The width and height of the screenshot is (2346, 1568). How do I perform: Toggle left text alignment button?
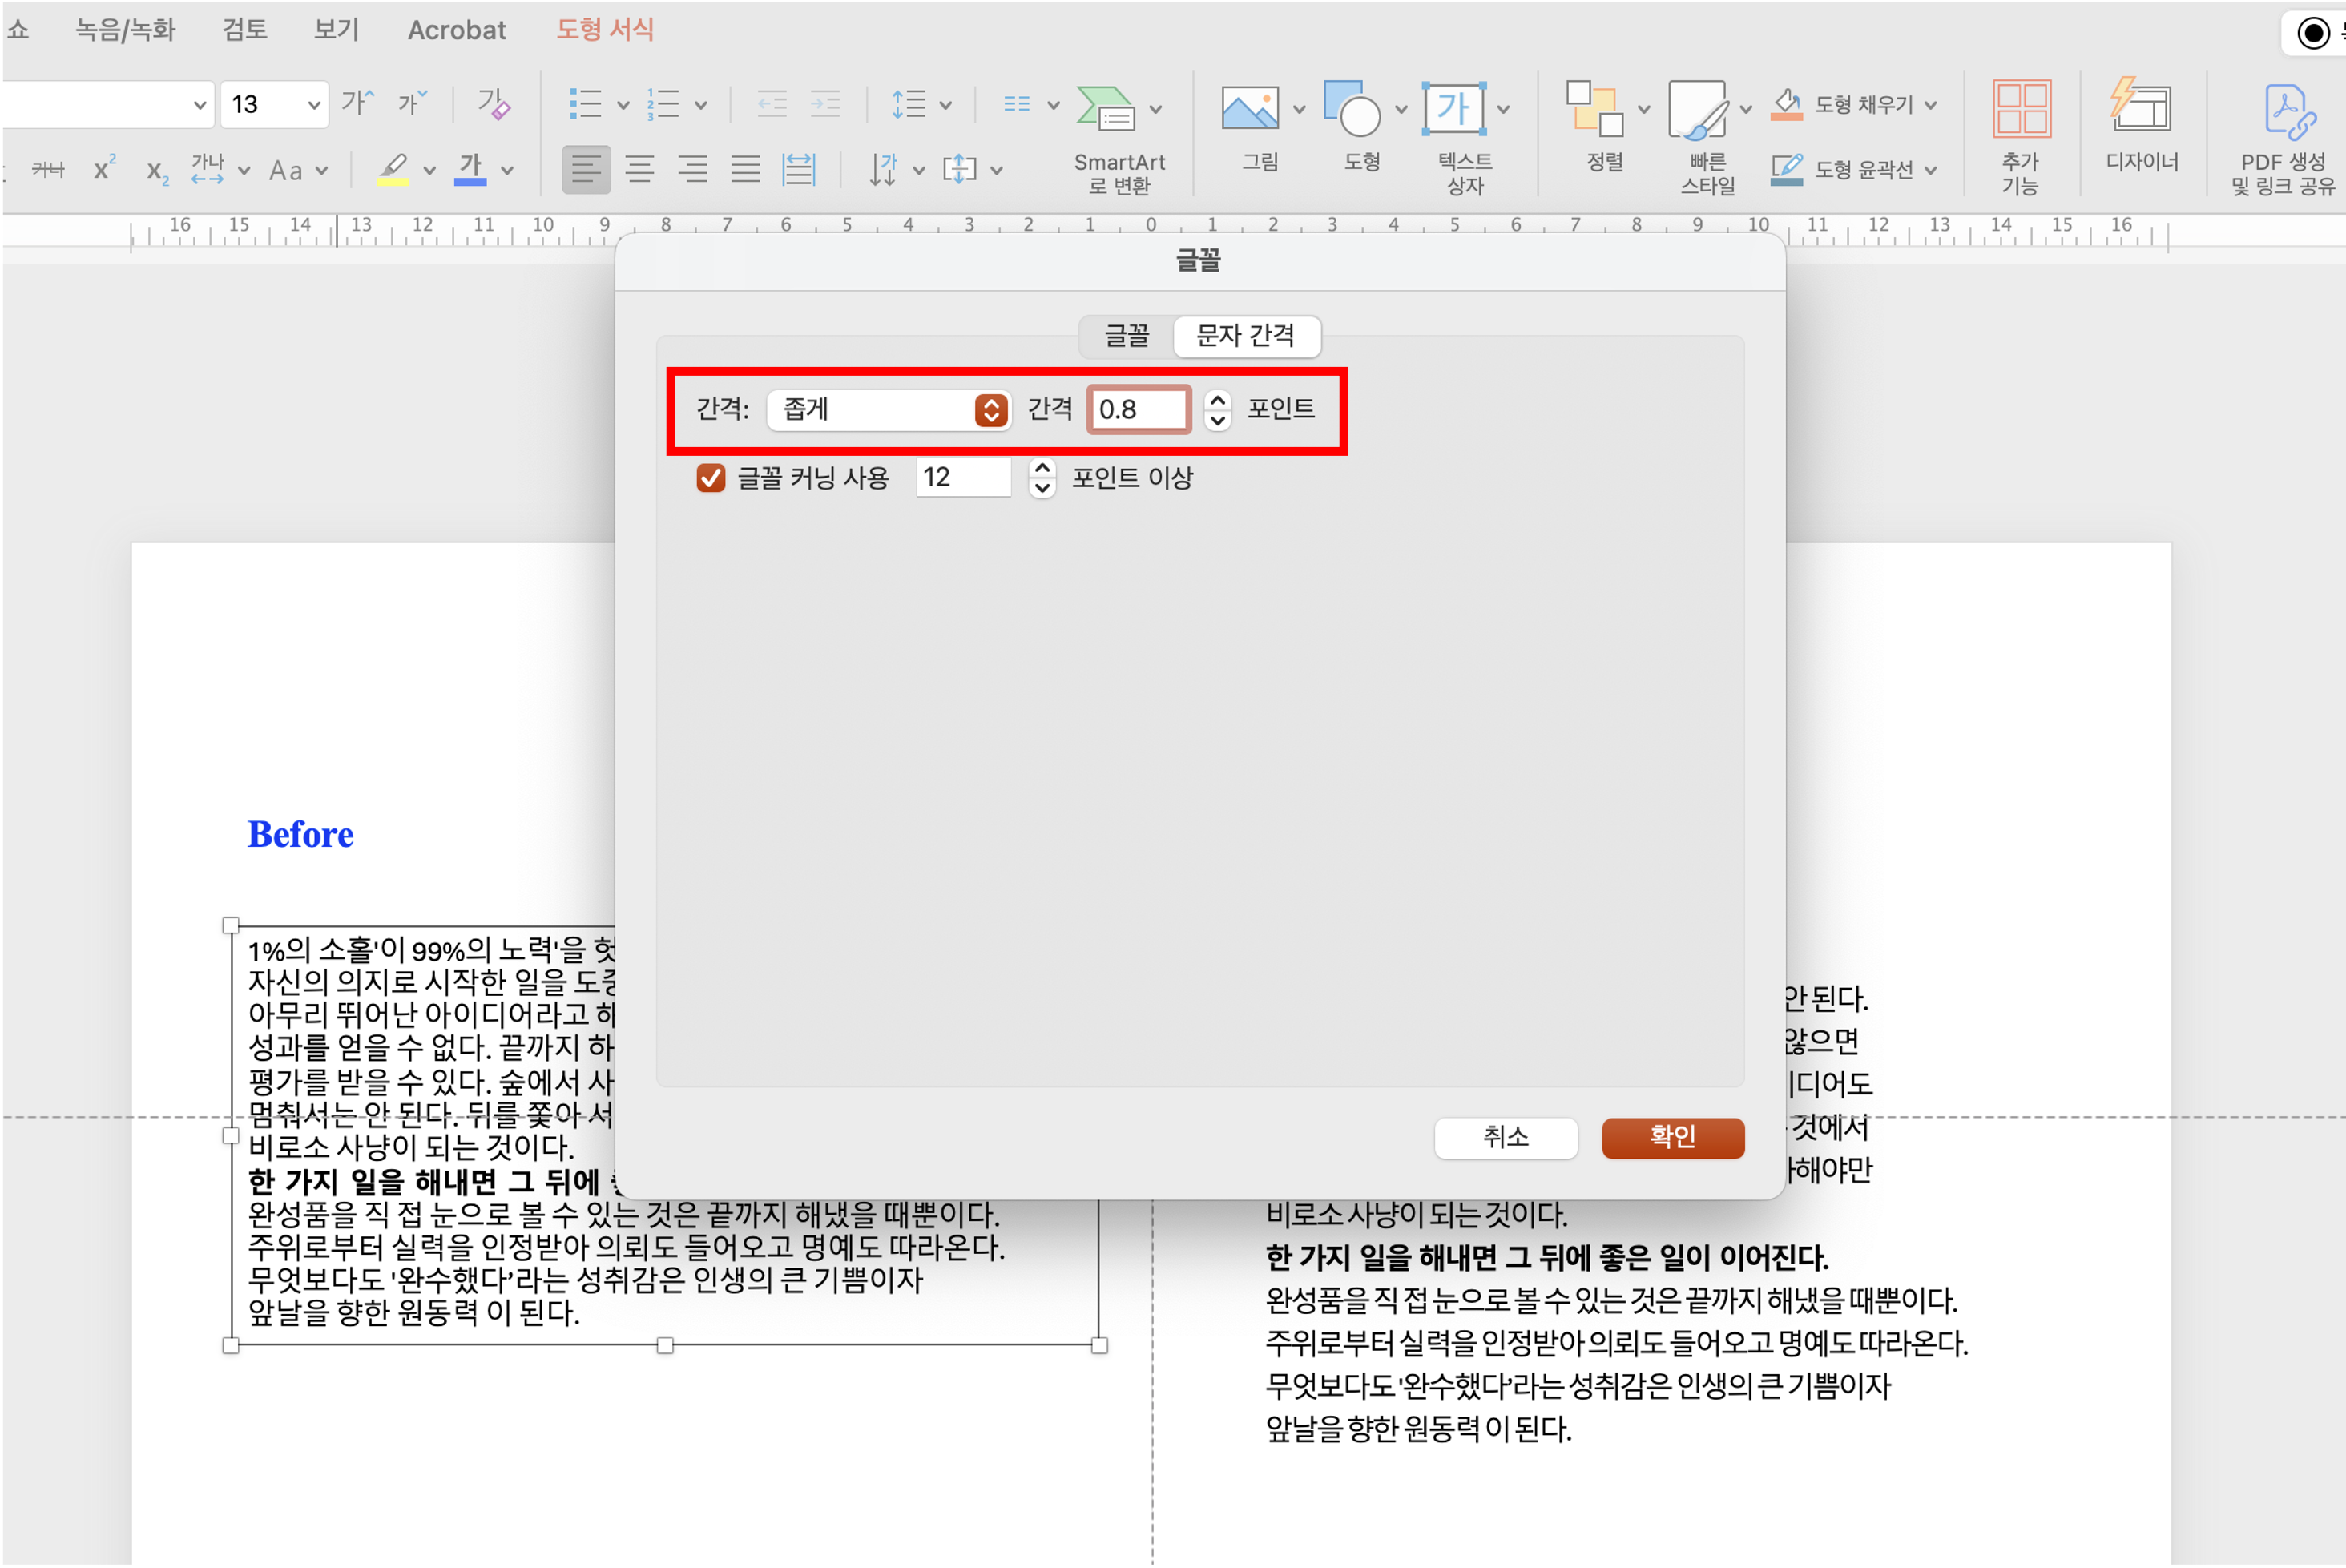(586, 169)
